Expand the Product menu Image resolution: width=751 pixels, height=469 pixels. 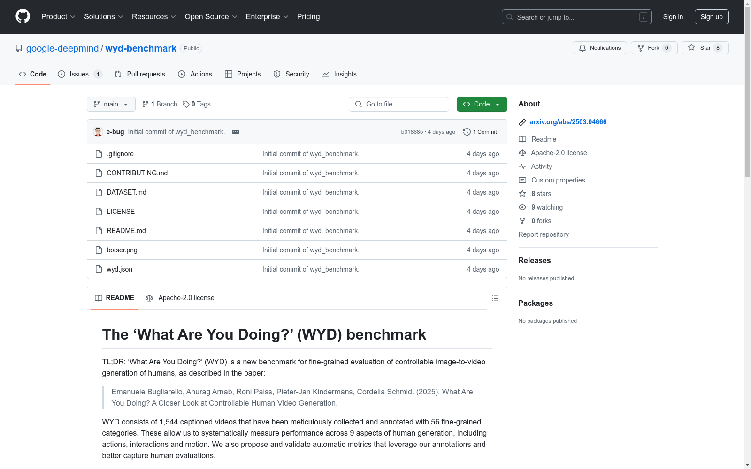click(58, 16)
